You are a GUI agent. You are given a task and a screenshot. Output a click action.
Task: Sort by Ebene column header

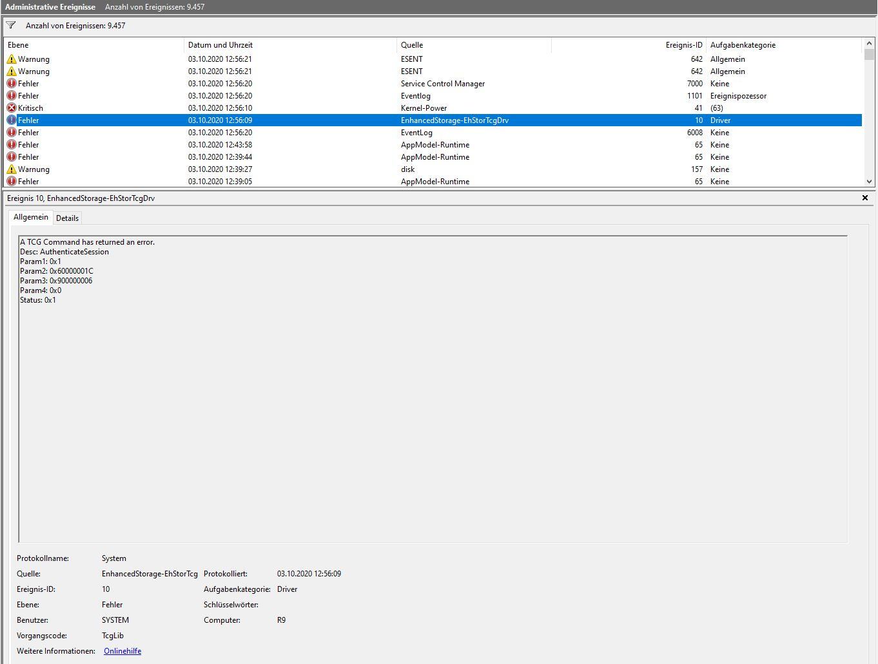[x=94, y=45]
